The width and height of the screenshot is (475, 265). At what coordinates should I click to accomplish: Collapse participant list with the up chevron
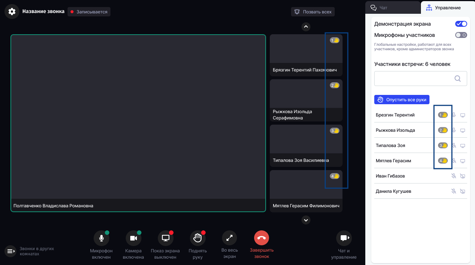pos(306,26)
